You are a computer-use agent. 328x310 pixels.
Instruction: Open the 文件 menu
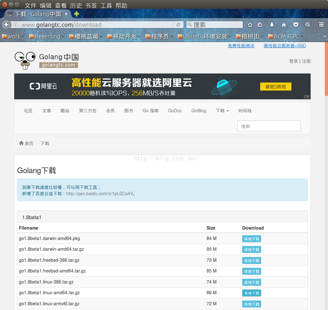[x=30, y=5]
